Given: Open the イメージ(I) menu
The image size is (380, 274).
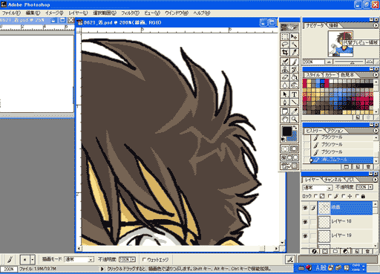Looking at the screenshot, I should click(x=54, y=13).
